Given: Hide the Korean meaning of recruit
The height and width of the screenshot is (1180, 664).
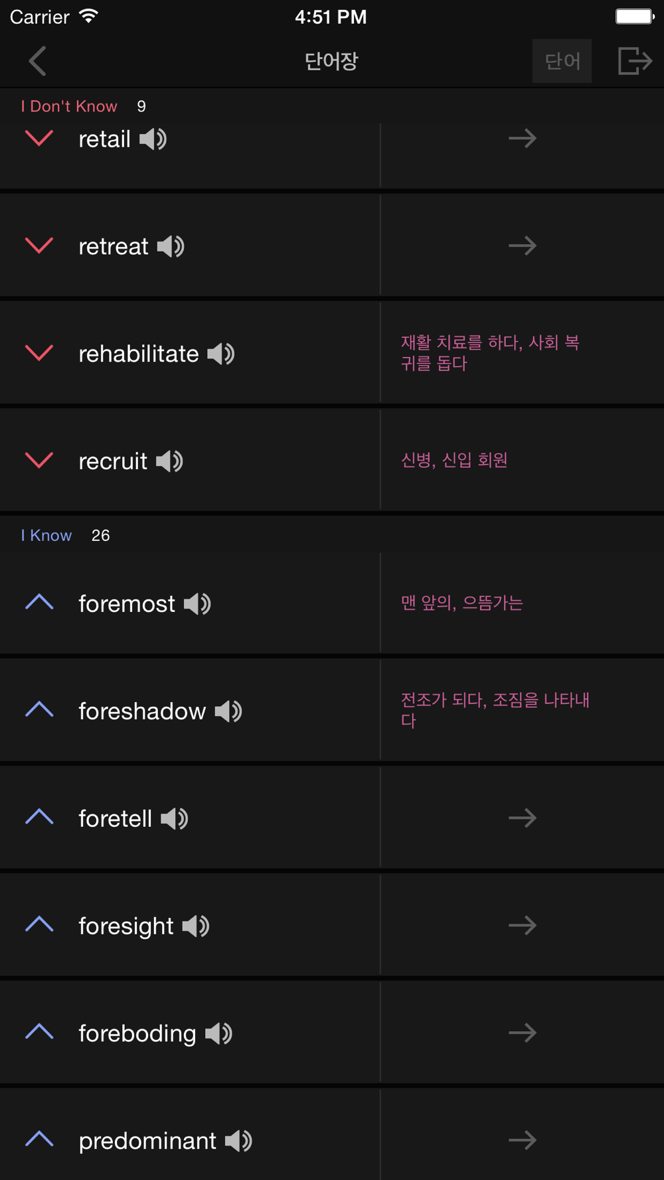Looking at the screenshot, I should (454, 461).
